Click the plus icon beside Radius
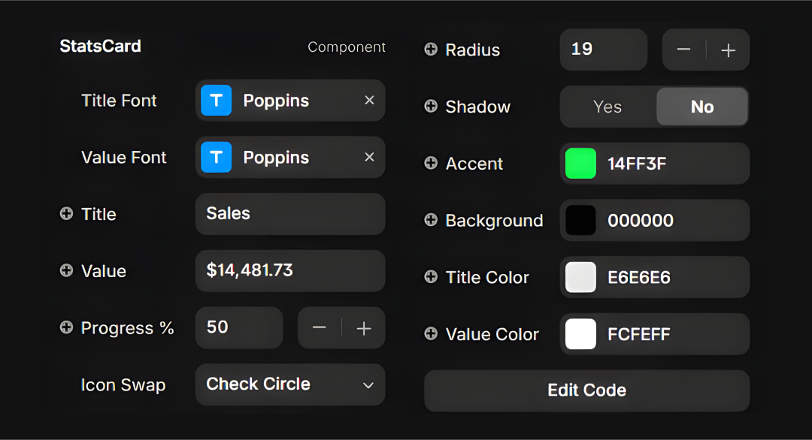 coord(431,50)
